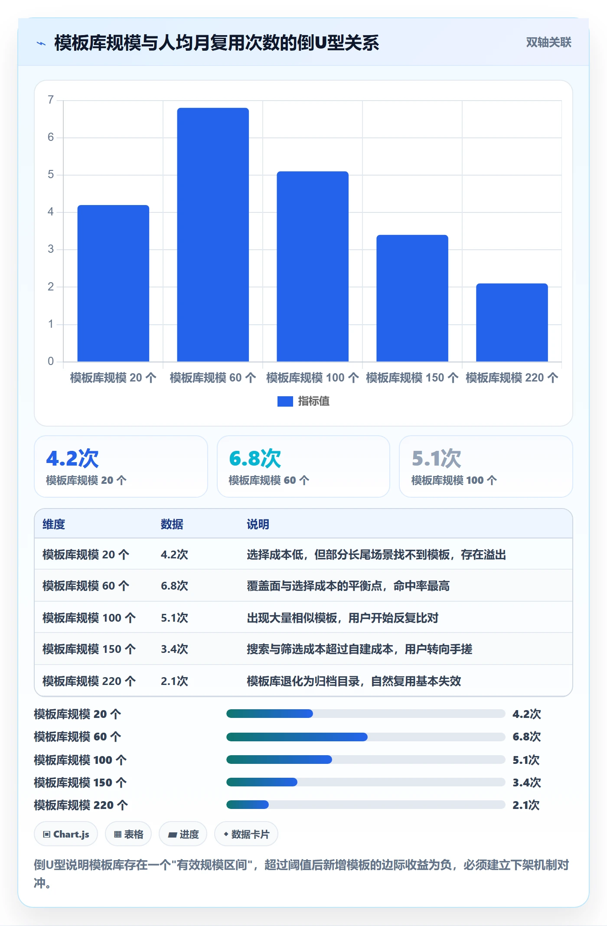The image size is (607, 926).
Task: Click table cell 3.4次
Action: pyautogui.click(x=174, y=649)
